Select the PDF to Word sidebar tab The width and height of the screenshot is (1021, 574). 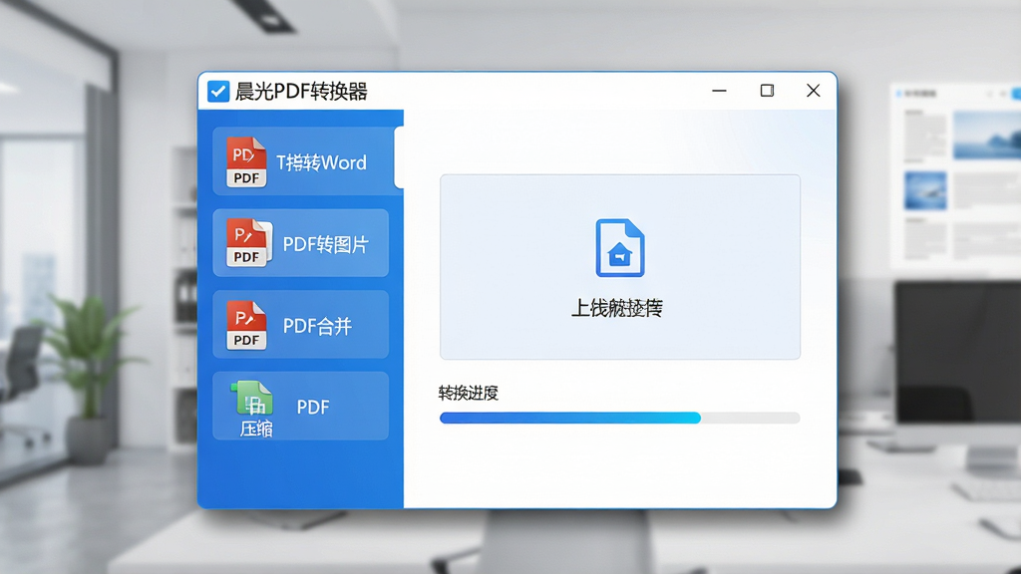tap(307, 160)
